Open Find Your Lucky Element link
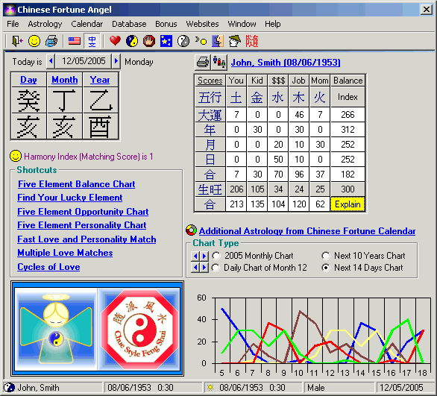The height and width of the screenshot is (396, 437). [69, 198]
